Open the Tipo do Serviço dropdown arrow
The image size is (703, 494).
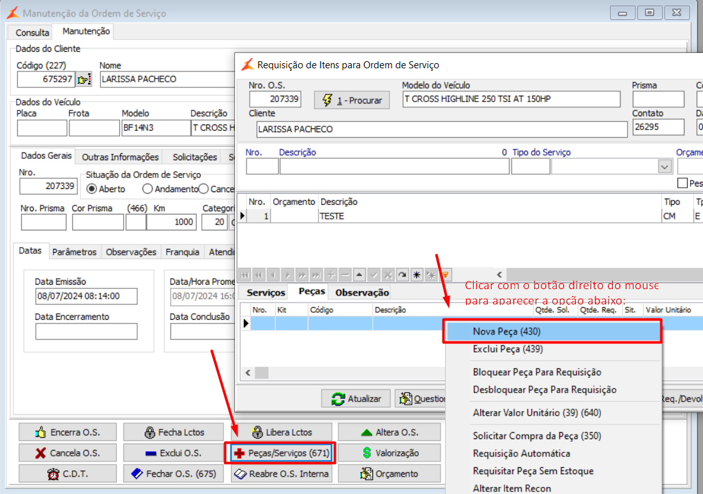(x=665, y=167)
